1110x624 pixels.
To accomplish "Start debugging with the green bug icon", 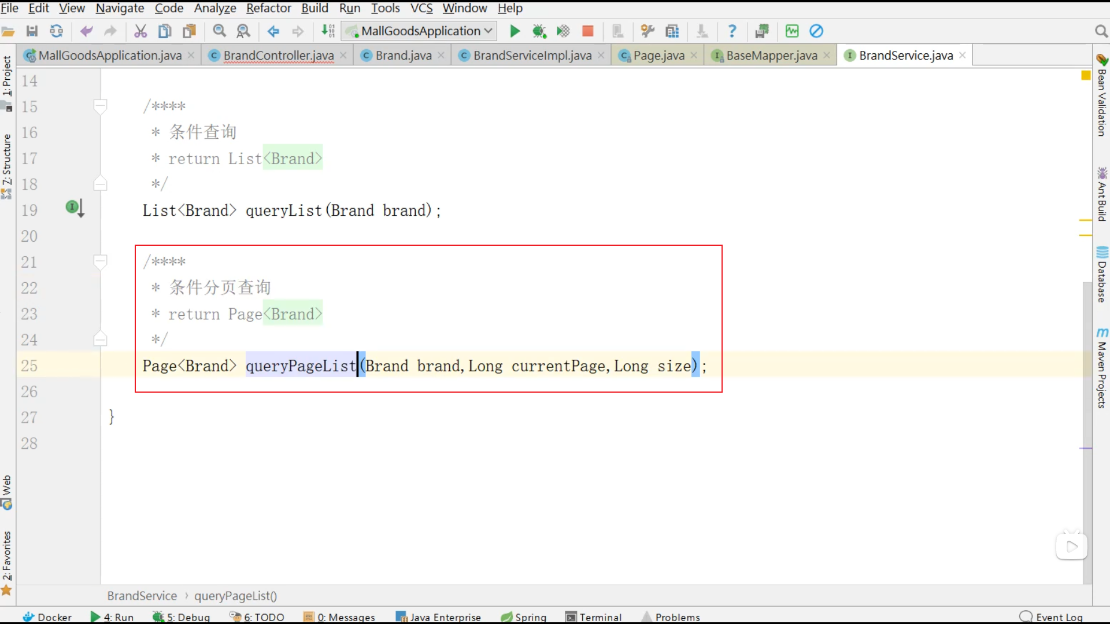I will [539, 31].
